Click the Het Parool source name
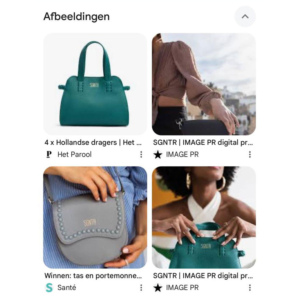Viewport: 297px width, 297px height. [75, 154]
